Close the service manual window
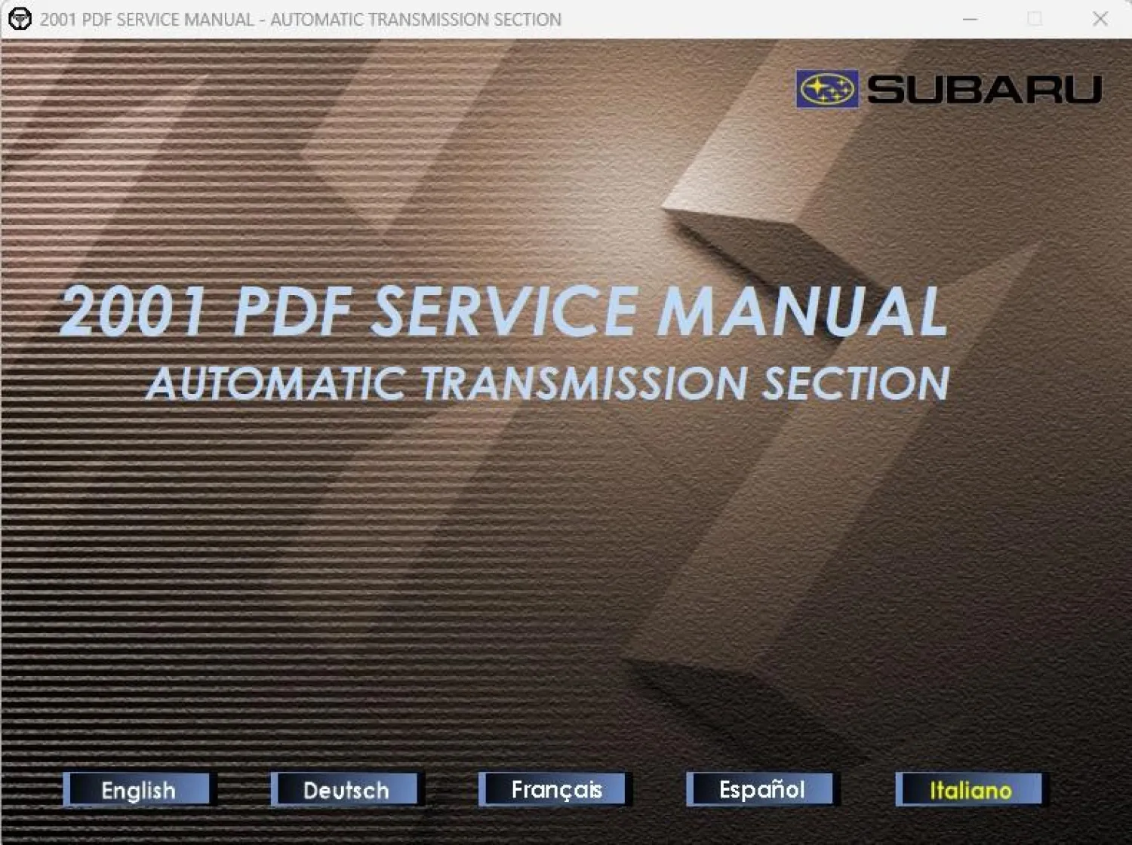Screen dimensions: 1132x845 pyautogui.click(x=1100, y=19)
